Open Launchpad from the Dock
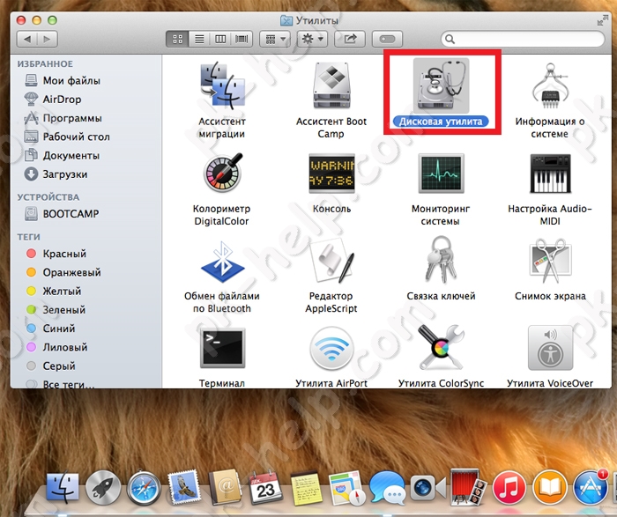617x517 pixels. [x=103, y=488]
